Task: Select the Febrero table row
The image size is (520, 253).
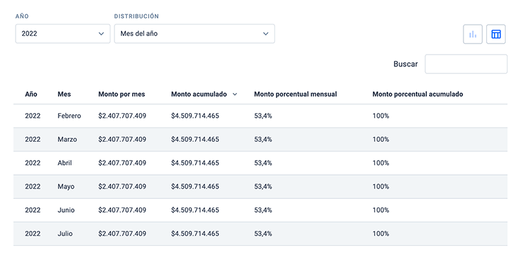Action: point(261,116)
